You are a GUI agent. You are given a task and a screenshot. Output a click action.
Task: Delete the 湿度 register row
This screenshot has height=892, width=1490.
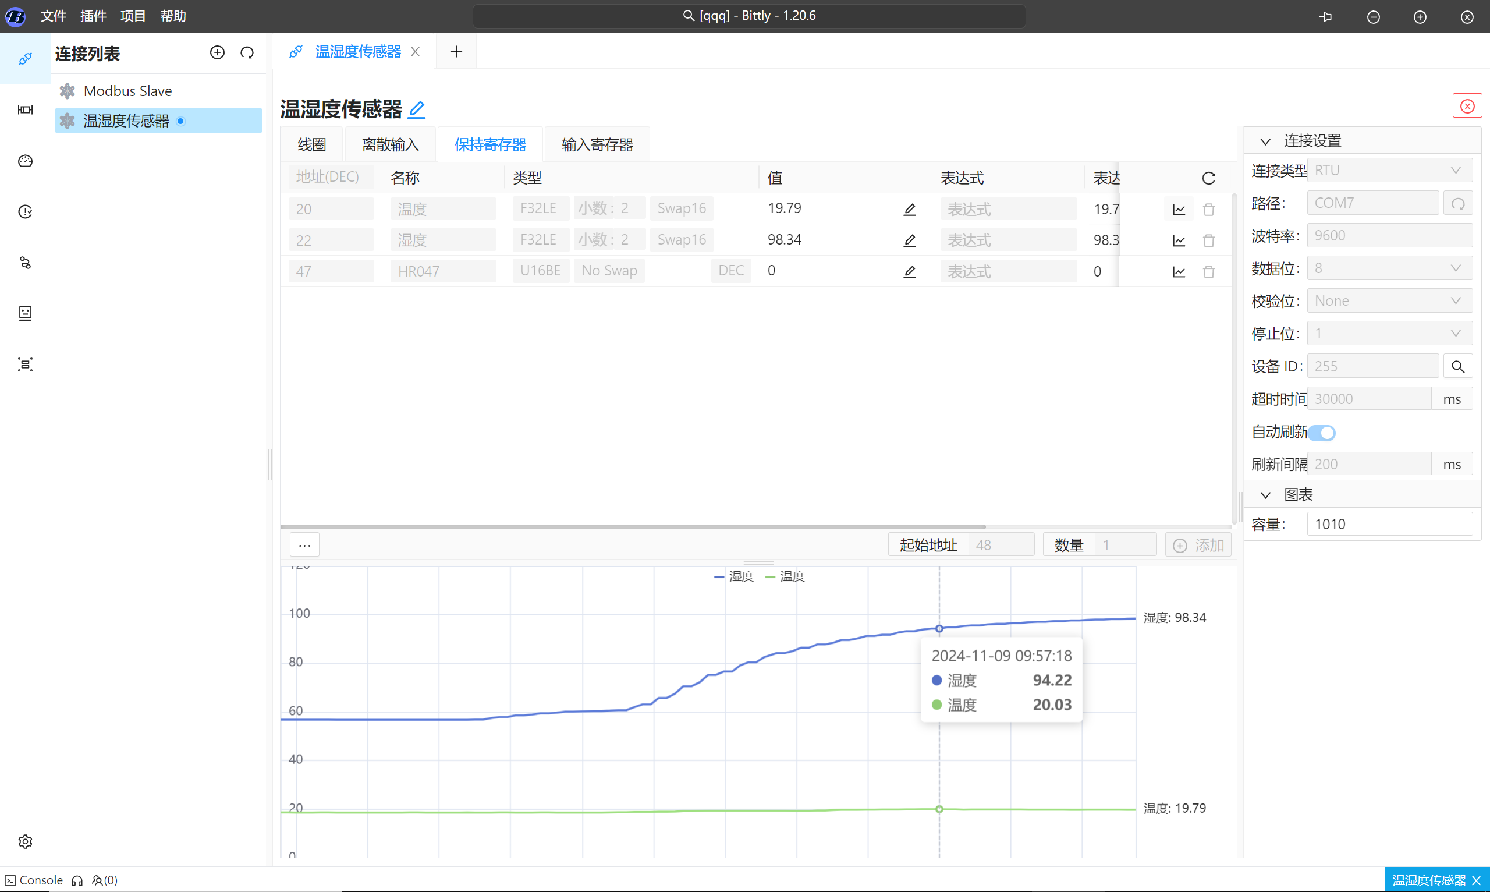coord(1209,241)
